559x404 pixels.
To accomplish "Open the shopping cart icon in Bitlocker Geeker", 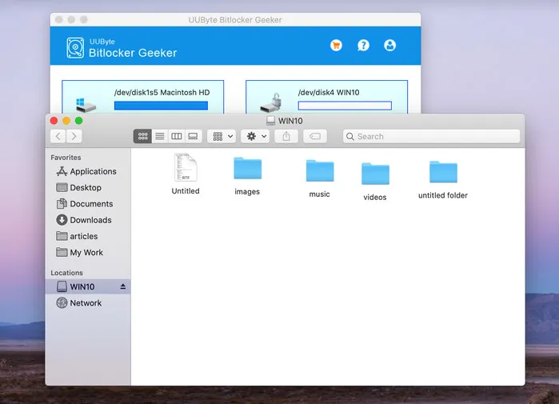I will point(336,46).
